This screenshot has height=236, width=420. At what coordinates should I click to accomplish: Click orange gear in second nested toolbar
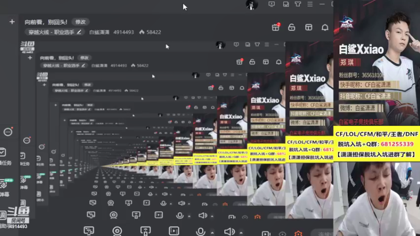point(225,205)
